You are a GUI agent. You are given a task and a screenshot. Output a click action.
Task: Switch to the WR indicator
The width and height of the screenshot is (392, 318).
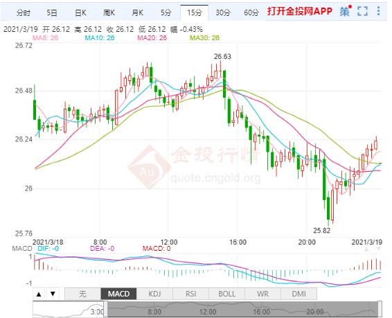click(262, 294)
